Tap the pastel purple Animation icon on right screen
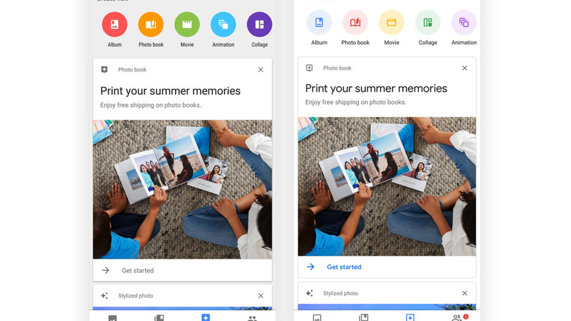Viewport: 571px width, 321px height. coord(464,22)
